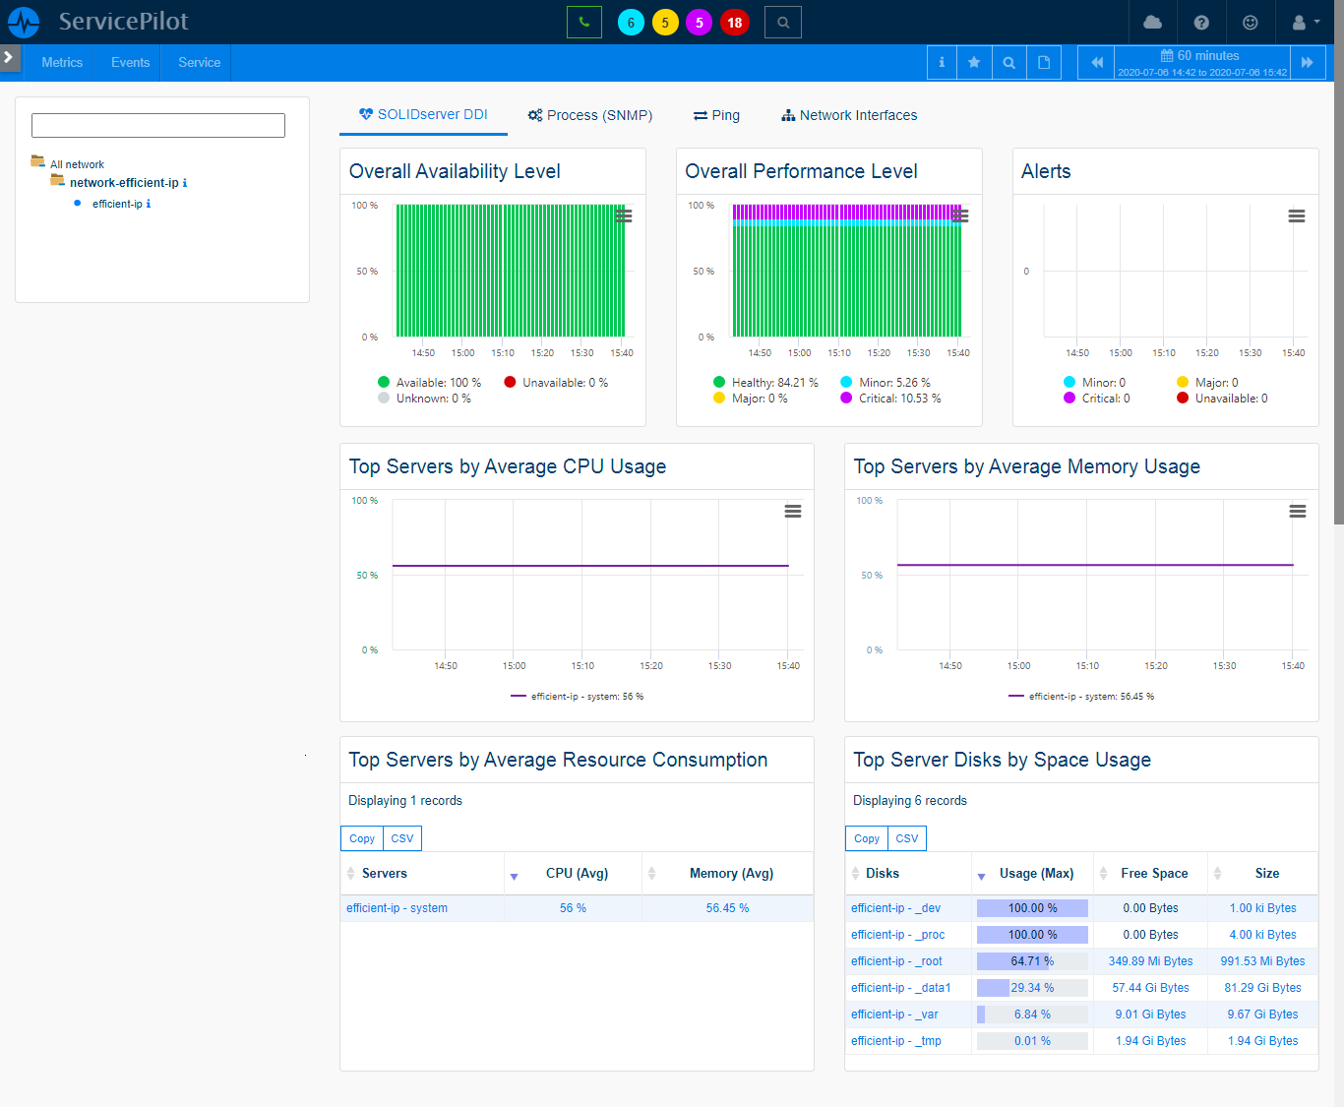Go to previous time period with rewind icon
Screen dimensions: 1344x1107
point(1097,63)
